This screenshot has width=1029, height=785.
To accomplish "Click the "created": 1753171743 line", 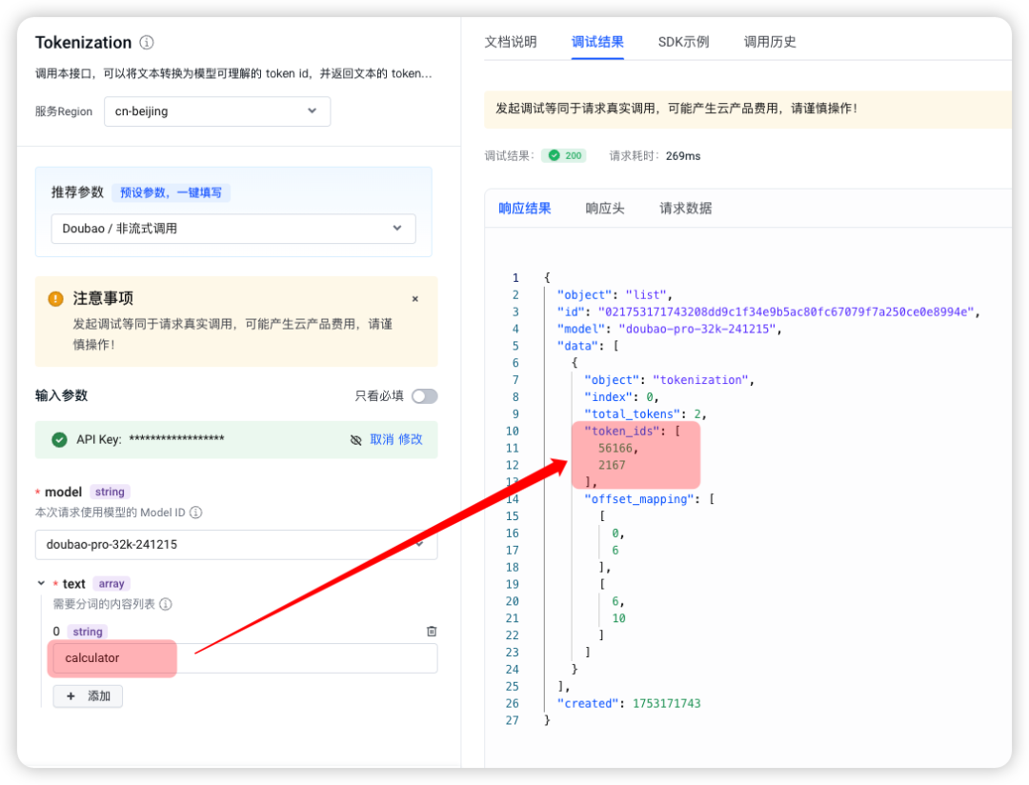I will [629, 704].
